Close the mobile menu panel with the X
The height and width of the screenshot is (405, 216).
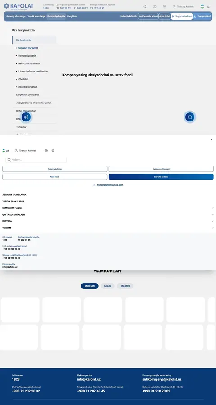click(211, 140)
